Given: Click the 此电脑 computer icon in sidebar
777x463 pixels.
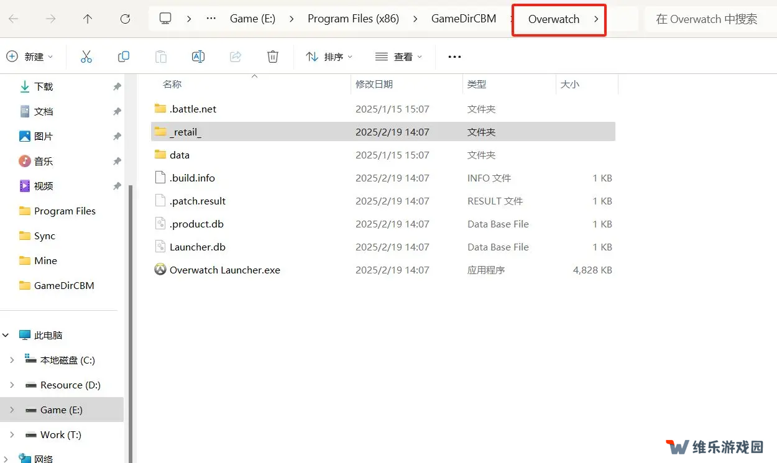Looking at the screenshot, I should tap(25, 335).
